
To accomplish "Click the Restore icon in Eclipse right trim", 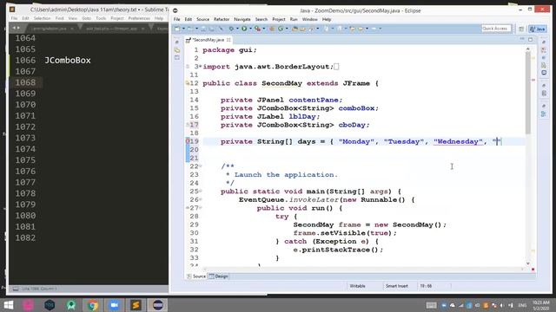I will pyautogui.click(x=544, y=42).
